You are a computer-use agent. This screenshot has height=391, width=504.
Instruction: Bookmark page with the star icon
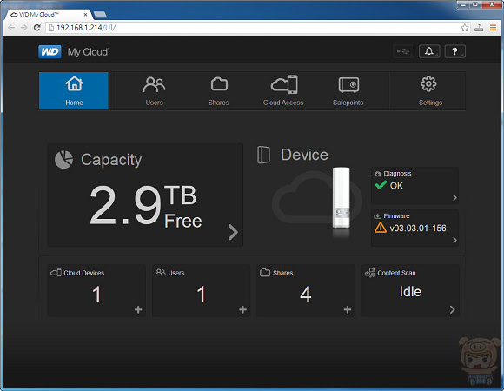(x=465, y=28)
